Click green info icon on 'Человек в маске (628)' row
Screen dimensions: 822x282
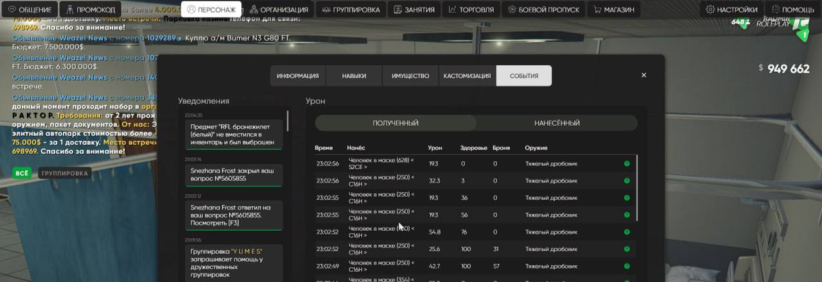(627, 163)
